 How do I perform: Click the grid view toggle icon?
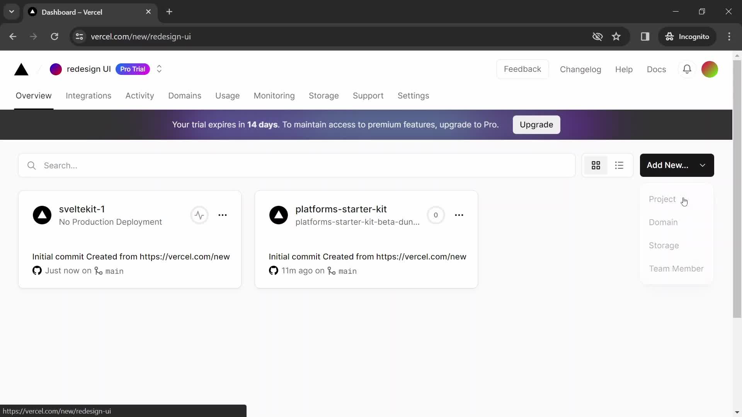click(596, 165)
